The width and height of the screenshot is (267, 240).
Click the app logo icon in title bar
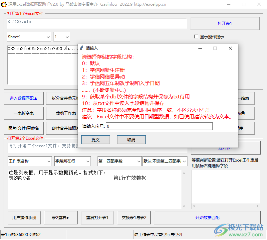4,4
